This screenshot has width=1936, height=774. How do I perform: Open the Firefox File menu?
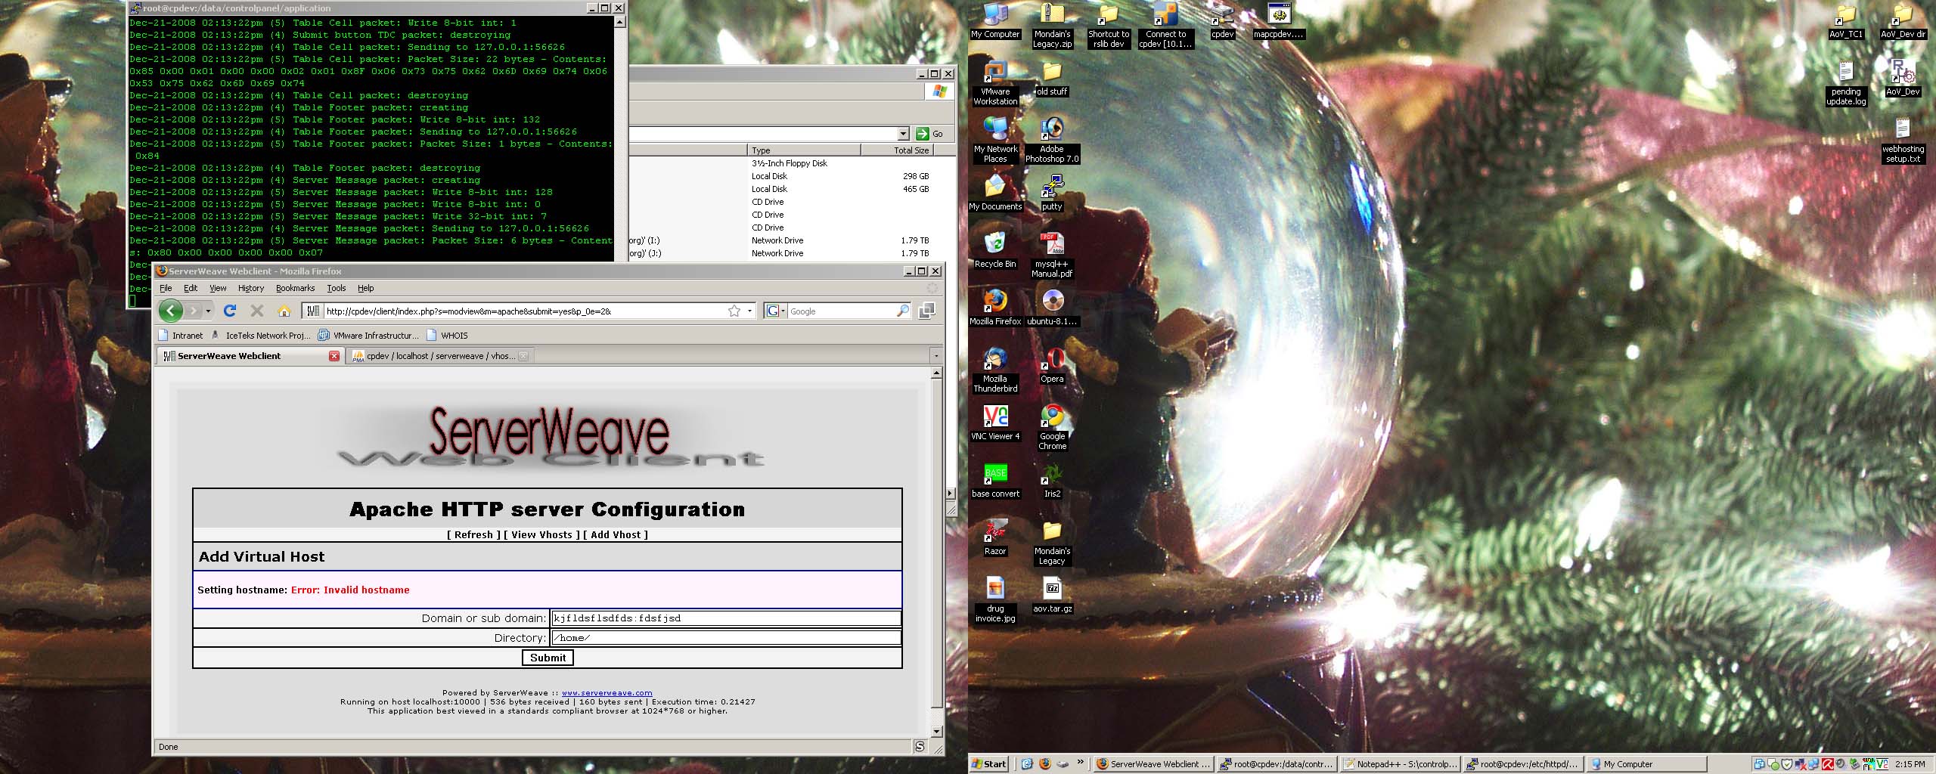166,288
